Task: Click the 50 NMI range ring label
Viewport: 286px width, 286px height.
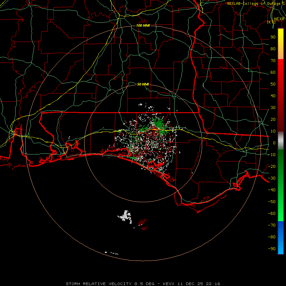Action: [x=143, y=84]
